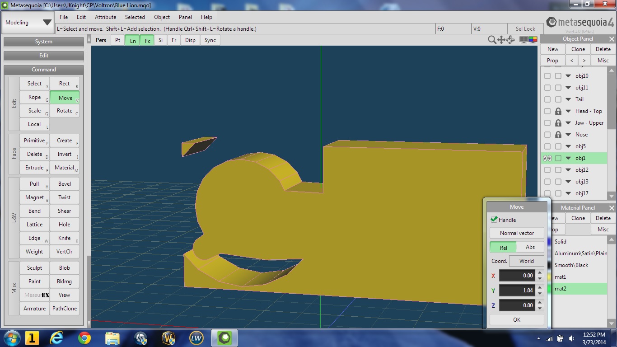Click New in the Object Panel
Viewport: 617px width, 347px height.
pyautogui.click(x=553, y=49)
